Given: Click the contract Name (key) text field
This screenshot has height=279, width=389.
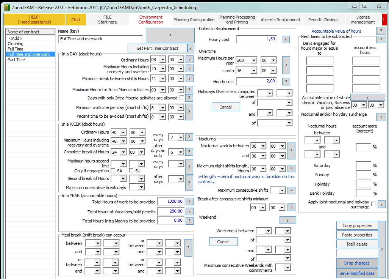Looking at the screenshot, I should pos(101,39).
